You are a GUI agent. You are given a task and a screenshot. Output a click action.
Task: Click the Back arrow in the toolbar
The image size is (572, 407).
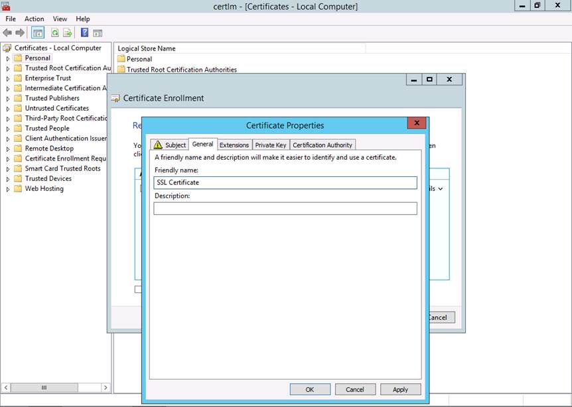click(x=7, y=32)
